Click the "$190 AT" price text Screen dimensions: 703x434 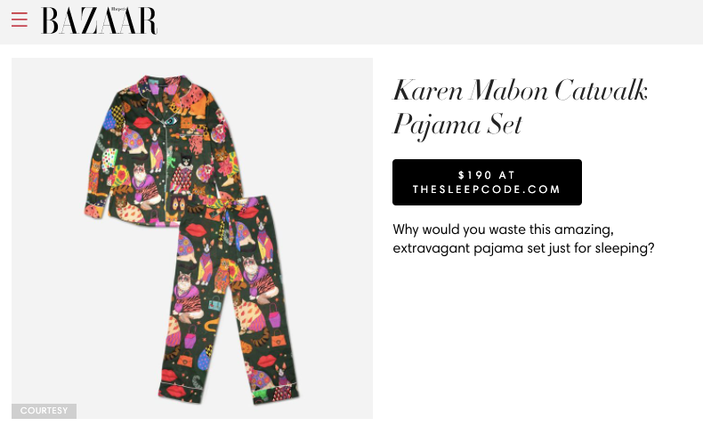[x=487, y=175]
